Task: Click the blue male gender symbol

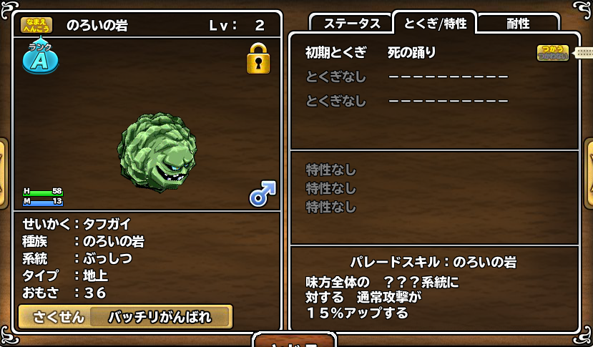Action: (263, 193)
